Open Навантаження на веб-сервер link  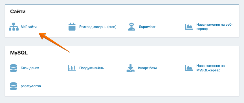pos(214,27)
